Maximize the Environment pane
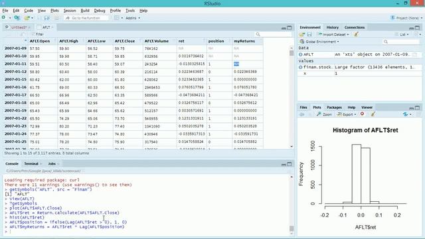Image resolution: width=425 pixels, height=239 pixels. pos(418,28)
